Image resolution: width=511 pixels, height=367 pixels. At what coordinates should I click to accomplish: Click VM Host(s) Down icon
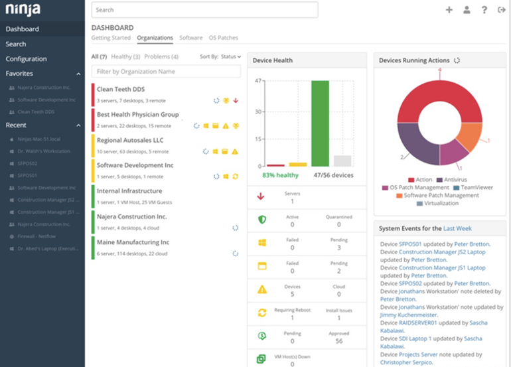[x=261, y=359]
